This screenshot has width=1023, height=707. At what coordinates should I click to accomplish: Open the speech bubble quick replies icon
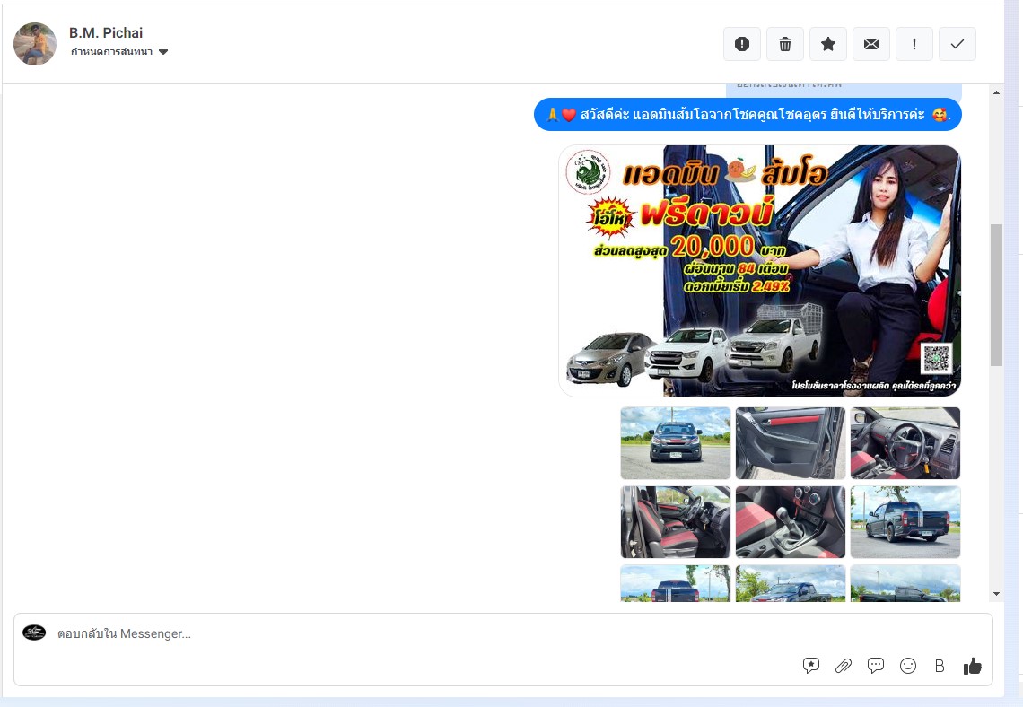[876, 666]
